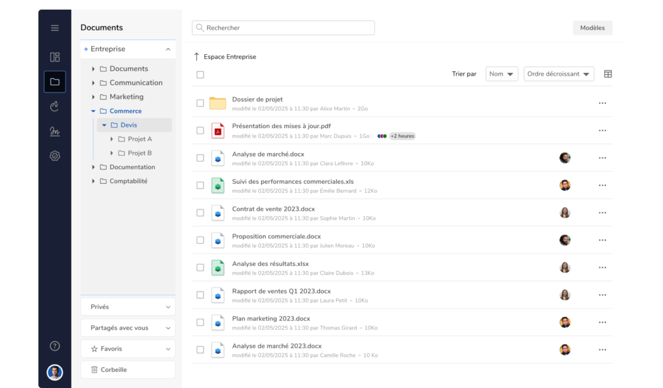Tick checkbox for Analyse de marché.docx
The height and width of the screenshot is (388, 663).
coord(200,158)
